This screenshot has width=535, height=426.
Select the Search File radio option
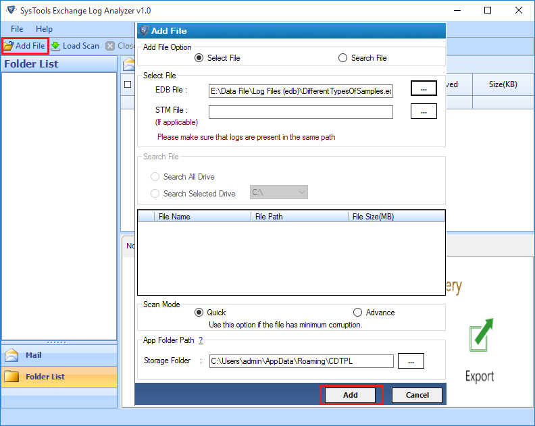pos(362,58)
